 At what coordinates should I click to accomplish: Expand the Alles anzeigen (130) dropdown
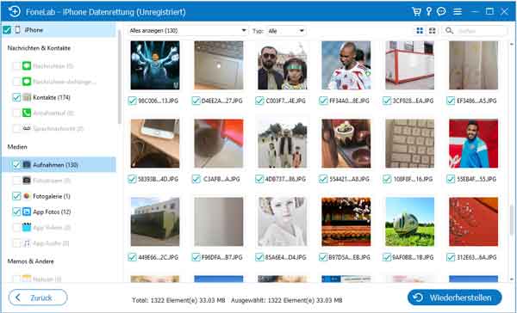[187, 31]
